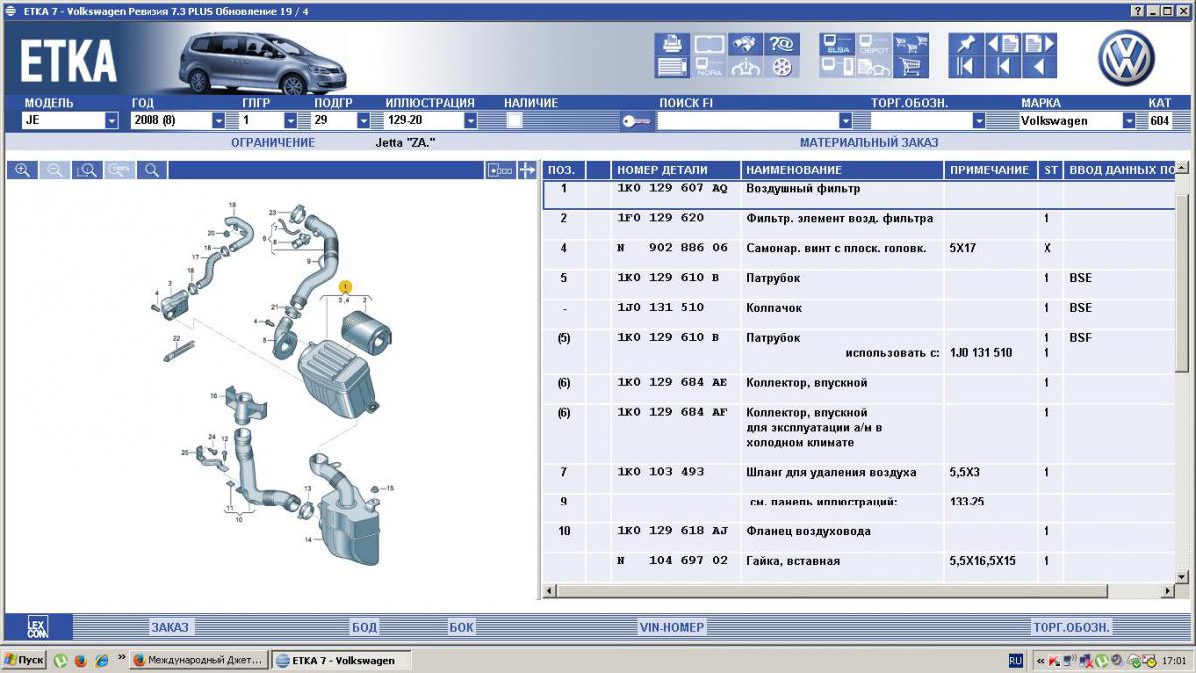
Task: Go to next document page icon
Action: [1039, 44]
